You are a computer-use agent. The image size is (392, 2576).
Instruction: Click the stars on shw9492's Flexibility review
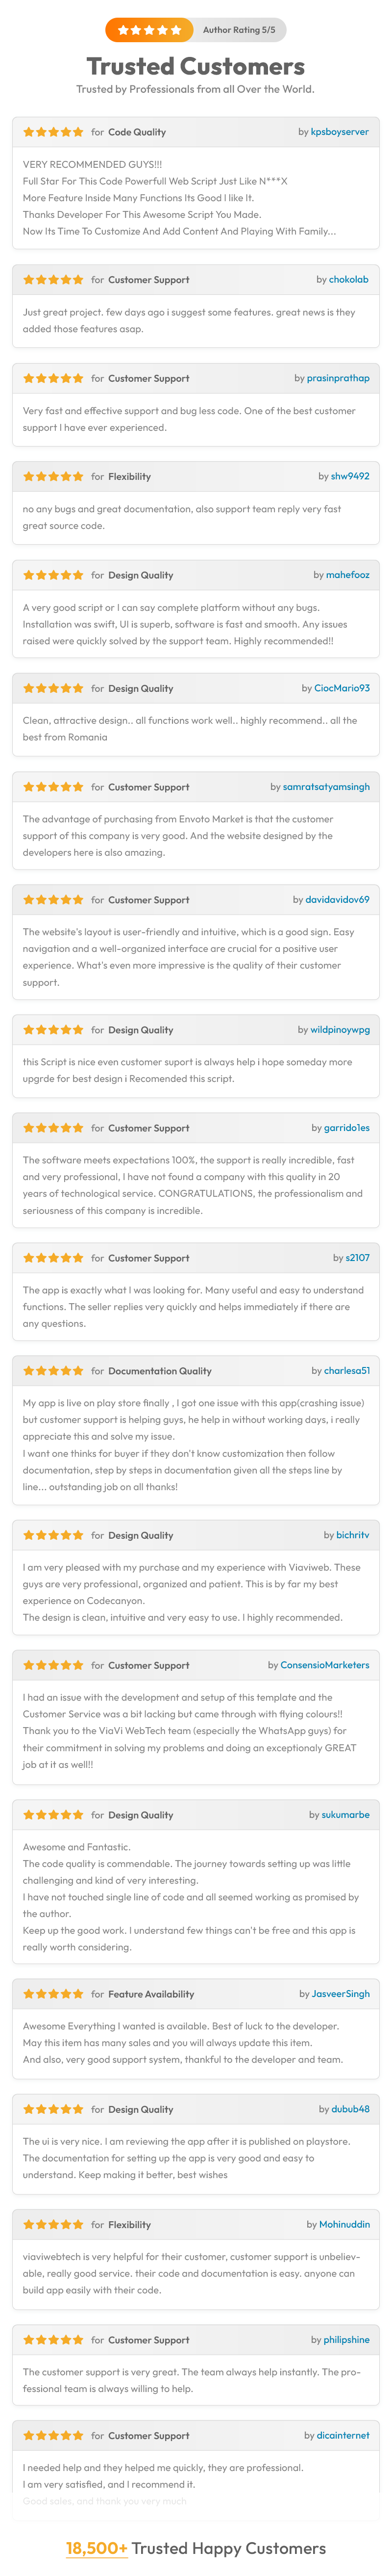(53, 477)
